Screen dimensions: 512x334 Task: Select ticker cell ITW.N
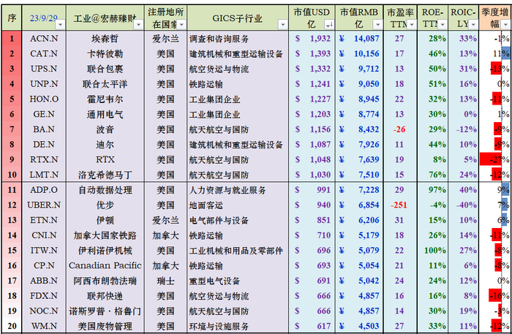click(44, 250)
